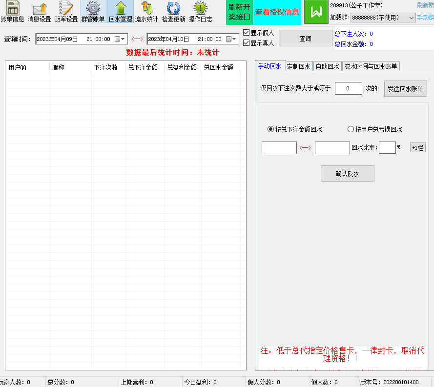Click the green W logo icon

[x=316, y=12]
